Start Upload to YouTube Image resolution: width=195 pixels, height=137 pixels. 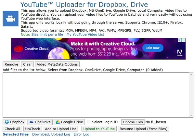coord(99,129)
